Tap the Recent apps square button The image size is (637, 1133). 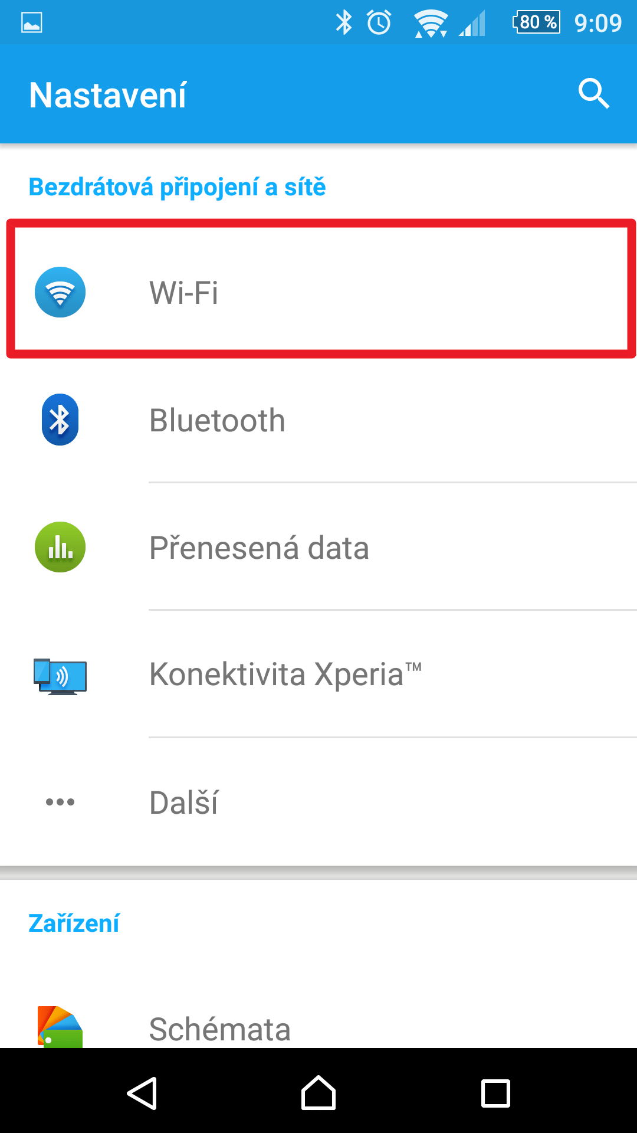[495, 1093]
